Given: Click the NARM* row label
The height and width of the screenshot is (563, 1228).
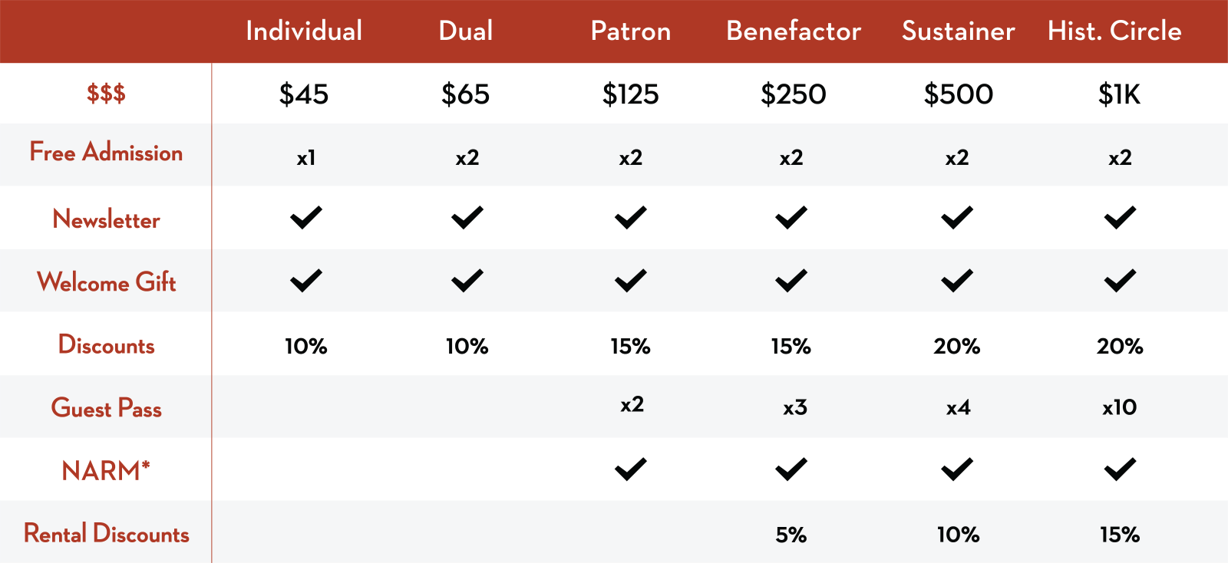Looking at the screenshot, I should click(106, 470).
